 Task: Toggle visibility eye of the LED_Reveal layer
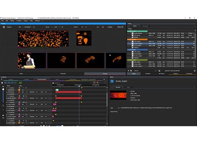click(23, 92)
